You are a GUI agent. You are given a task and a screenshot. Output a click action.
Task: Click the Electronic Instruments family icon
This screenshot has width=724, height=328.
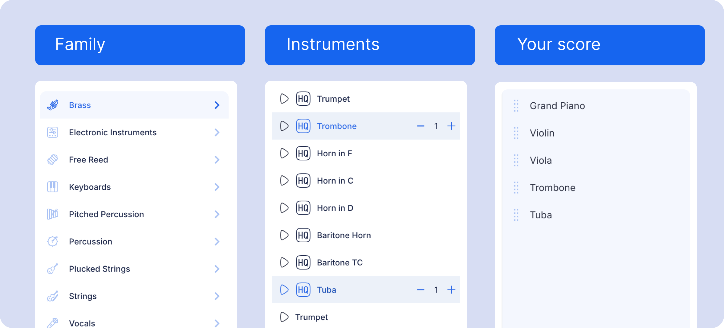click(53, 132)
